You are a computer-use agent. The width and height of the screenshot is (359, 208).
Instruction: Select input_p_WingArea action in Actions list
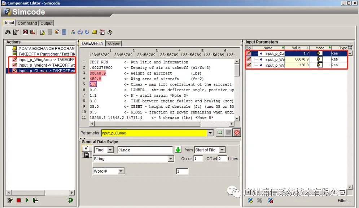[44, 59]
